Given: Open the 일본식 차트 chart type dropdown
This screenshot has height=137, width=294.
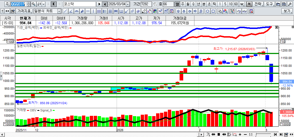Looking at the screenshot, I should [x=59, y=11].
